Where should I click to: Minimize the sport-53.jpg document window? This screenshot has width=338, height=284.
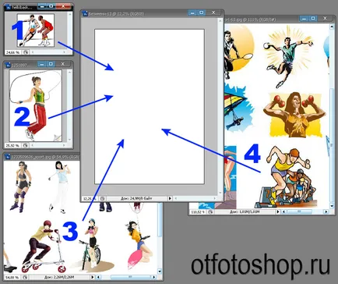point(304,18)
